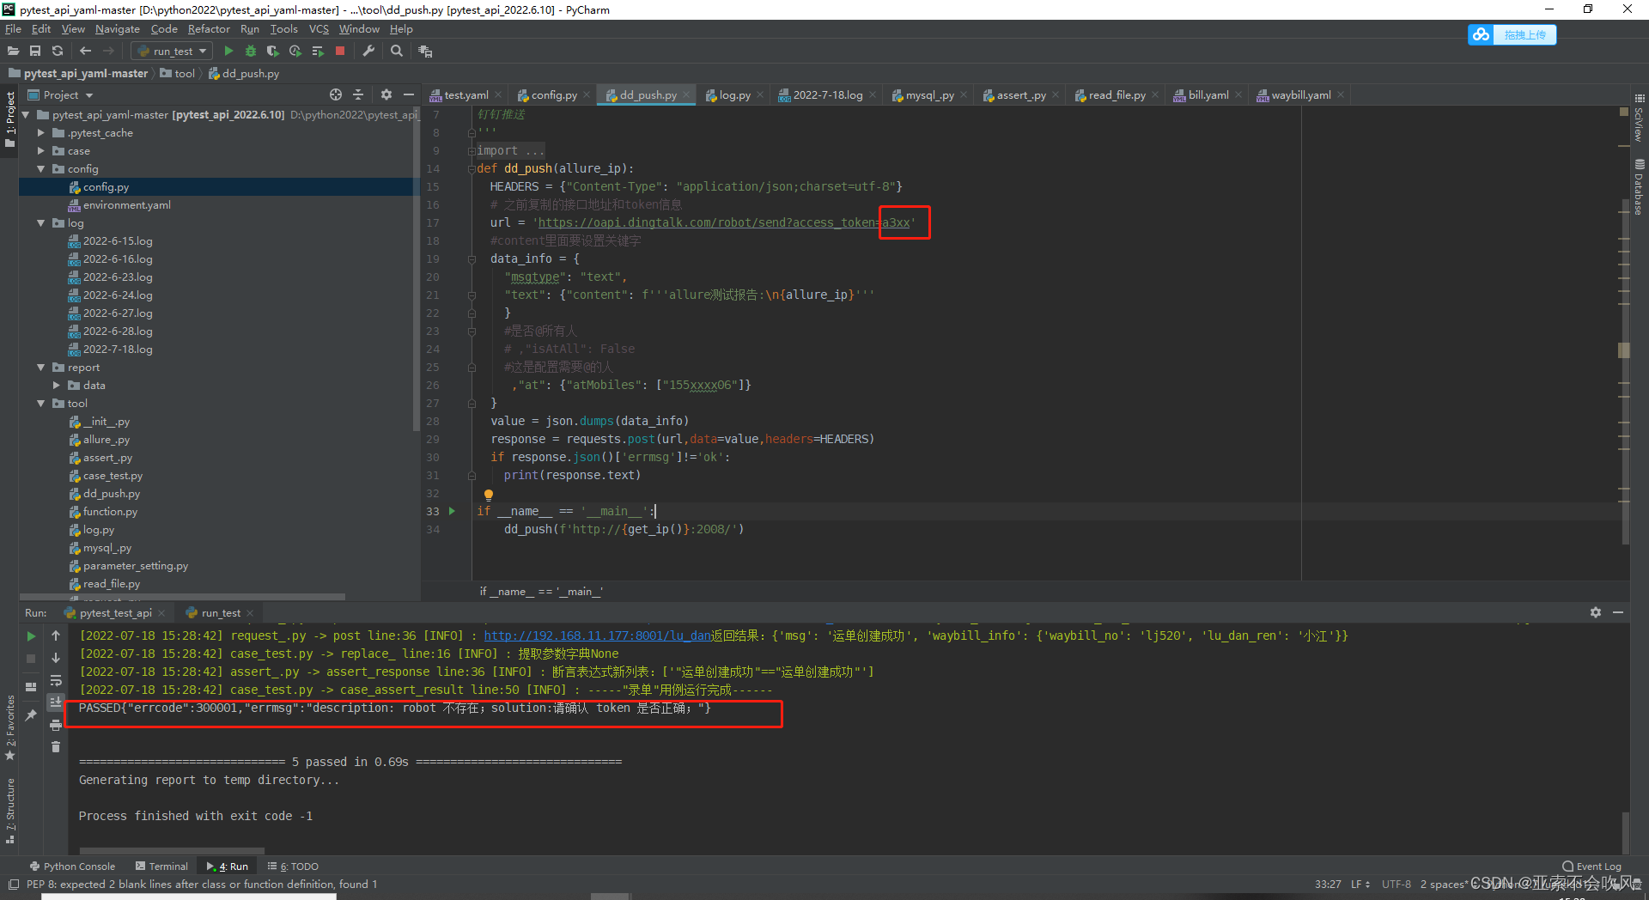The image size is (1649, 900).
Task: Click the Run concurrently list icon
Action: pos(318,52)
